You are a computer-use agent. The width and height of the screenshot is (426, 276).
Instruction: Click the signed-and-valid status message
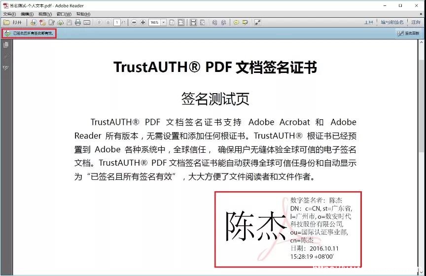30,33
